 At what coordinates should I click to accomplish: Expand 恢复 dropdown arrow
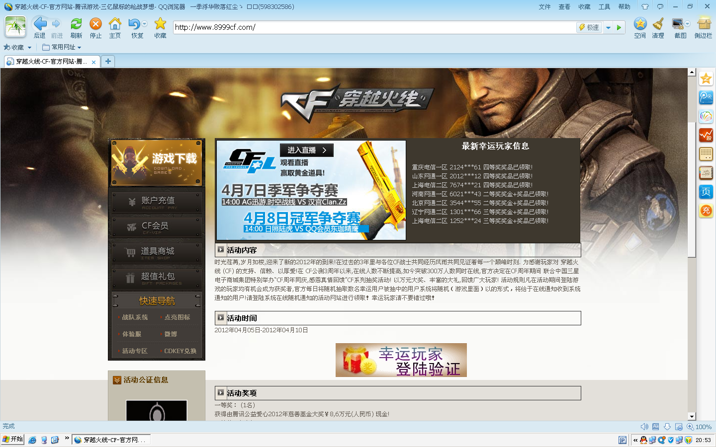click(x=145, y=23)
